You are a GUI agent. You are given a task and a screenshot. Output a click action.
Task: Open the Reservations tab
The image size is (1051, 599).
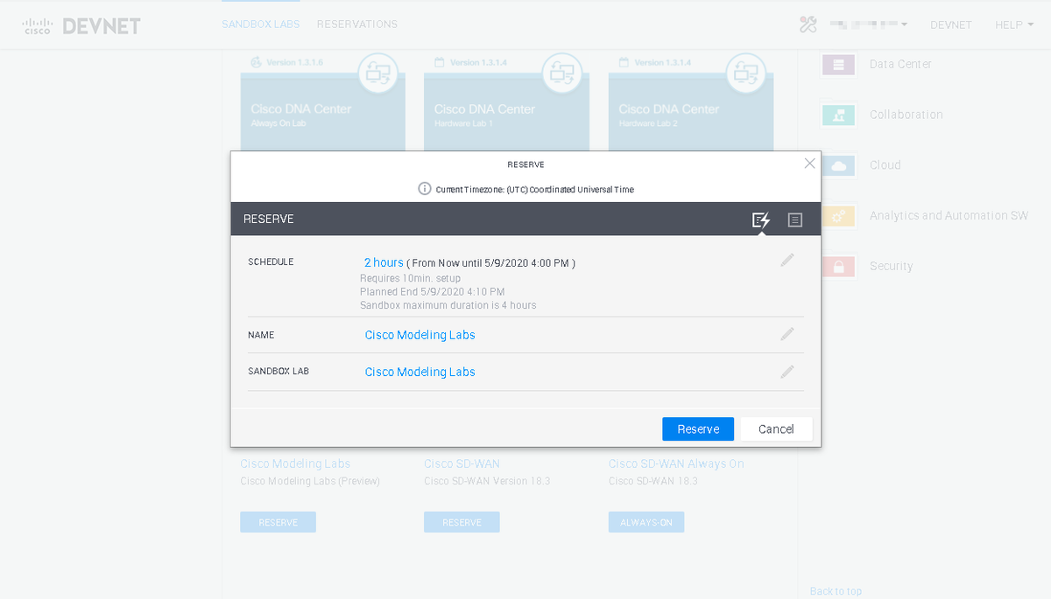(357, 24)
